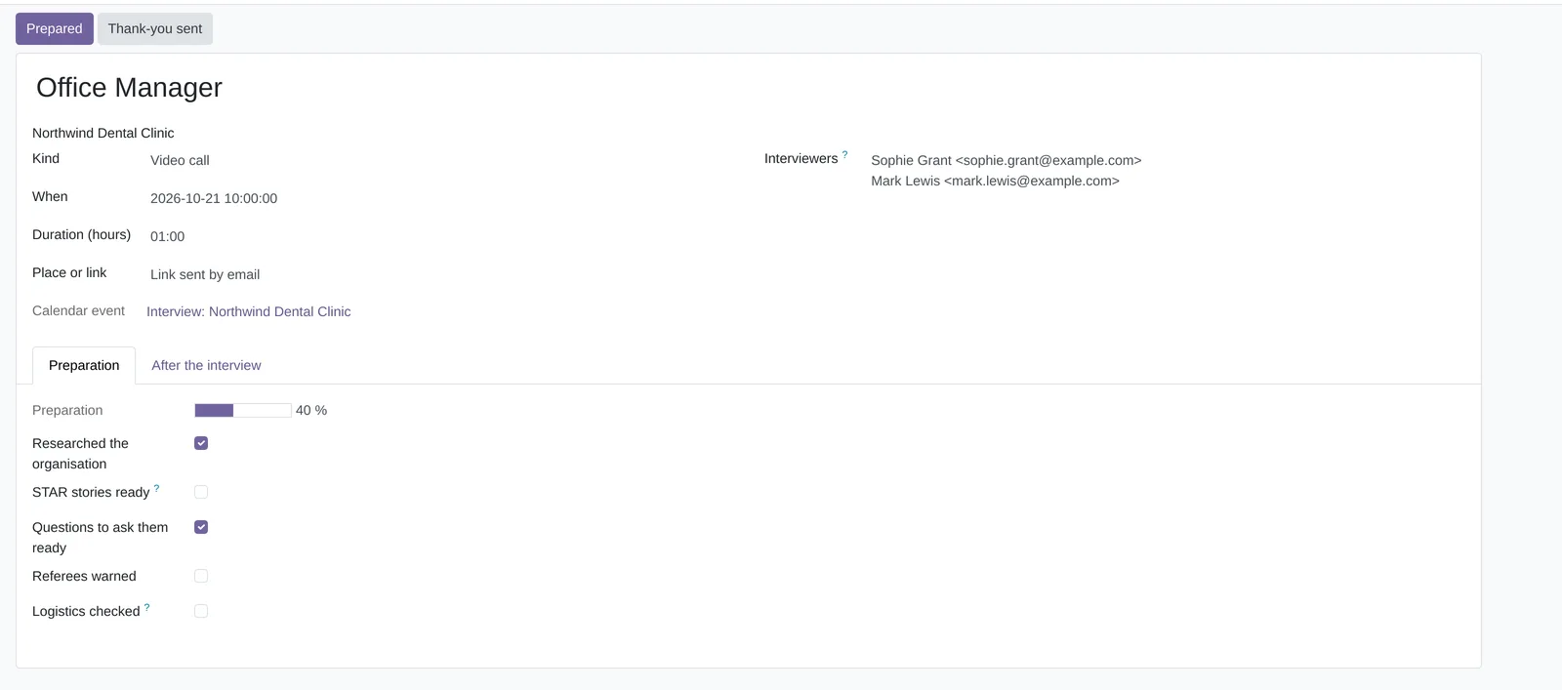Select interviewer Sophie Grant entry
Viewport: 1562px width, 690px height.
1007,160
